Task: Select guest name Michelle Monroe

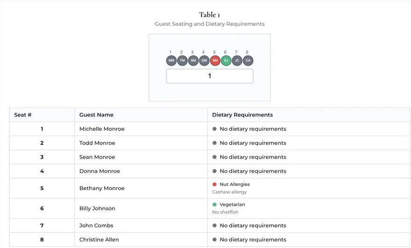Action: coord(102,129)
